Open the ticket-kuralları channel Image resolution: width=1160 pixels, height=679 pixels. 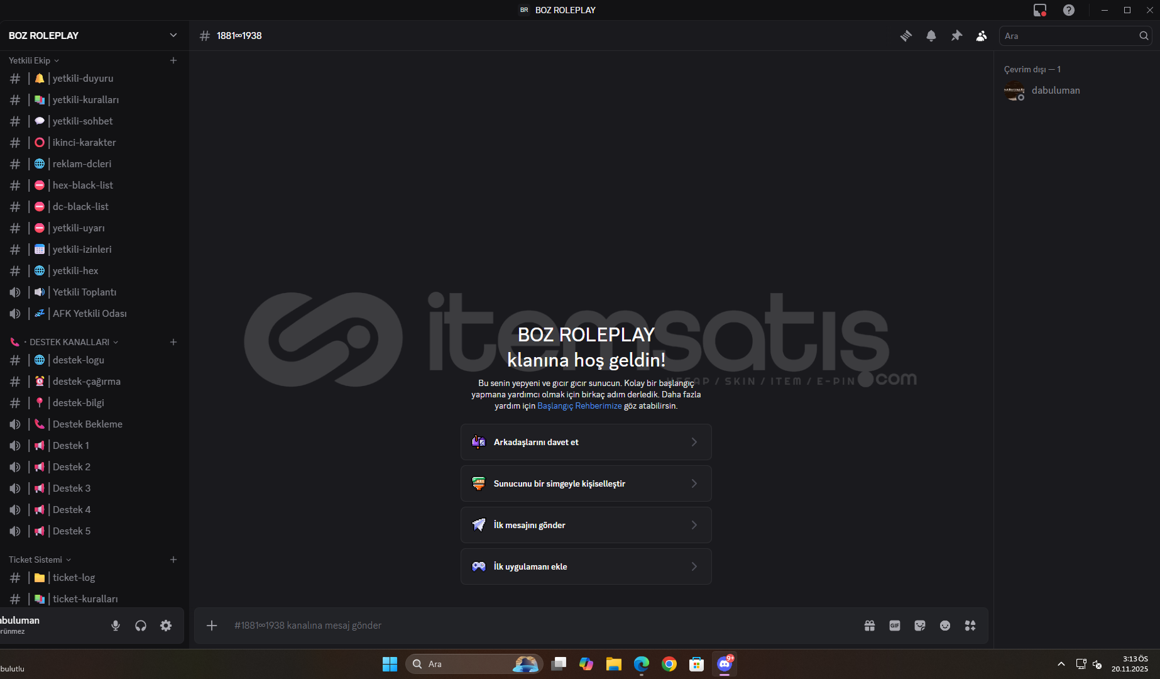tap(93, 599)
